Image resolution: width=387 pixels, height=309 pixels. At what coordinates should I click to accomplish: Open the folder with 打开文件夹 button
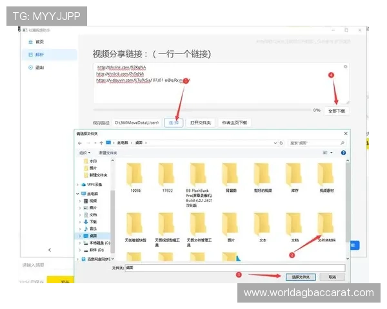click(x=200, y=123)
